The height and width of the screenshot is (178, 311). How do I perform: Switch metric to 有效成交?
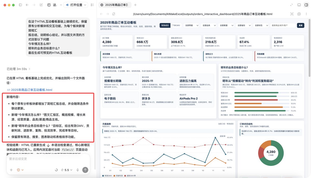165,25
